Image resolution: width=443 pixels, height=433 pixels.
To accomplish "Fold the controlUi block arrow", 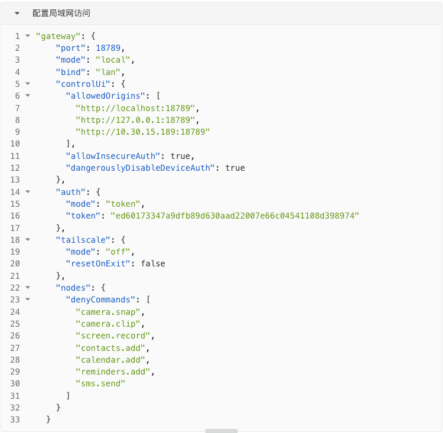I will point(28,84).
